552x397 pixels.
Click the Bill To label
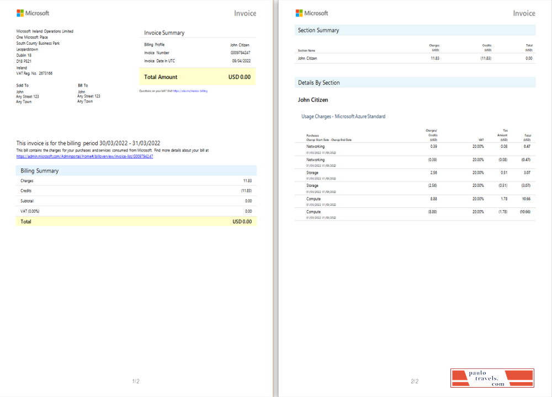point(82,85)
